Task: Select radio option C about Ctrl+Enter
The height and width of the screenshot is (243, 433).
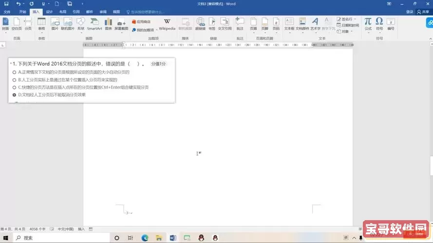Action: coord(15,87)
